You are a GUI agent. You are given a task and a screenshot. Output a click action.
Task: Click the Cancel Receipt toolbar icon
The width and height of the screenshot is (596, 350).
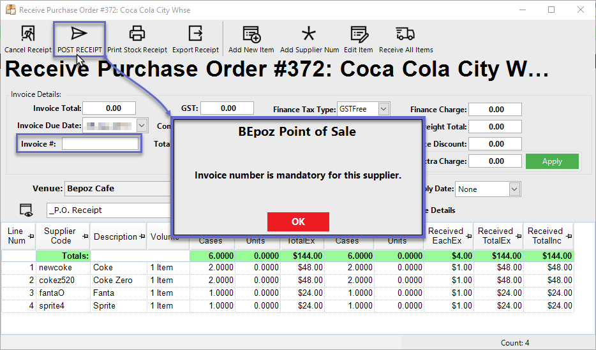(x=27, y=34)
